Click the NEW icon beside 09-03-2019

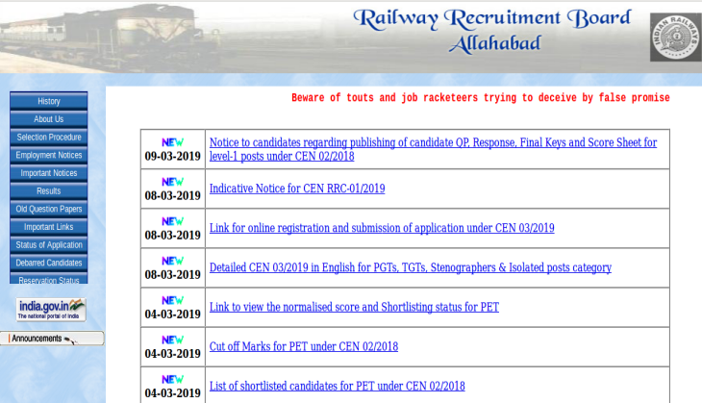[x=173, y=141]
